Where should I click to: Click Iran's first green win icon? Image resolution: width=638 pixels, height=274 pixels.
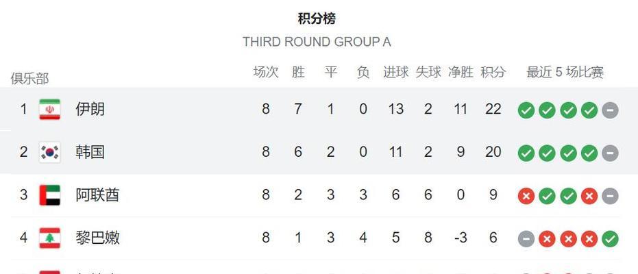click(x=526, y=110)
